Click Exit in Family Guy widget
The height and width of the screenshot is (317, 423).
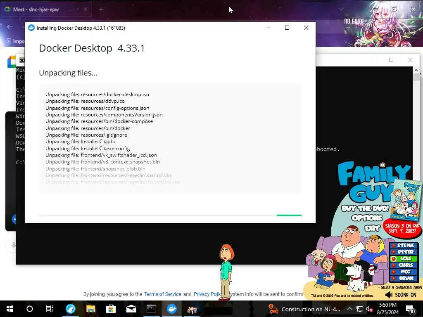pos(372,228)
